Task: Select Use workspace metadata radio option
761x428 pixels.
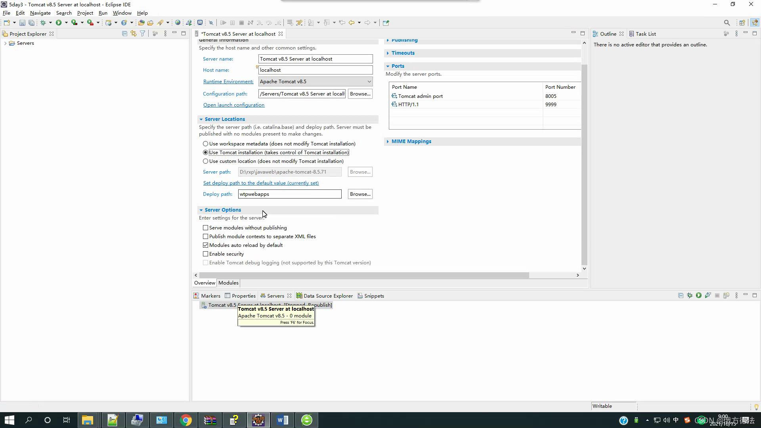Action: point(205,144)
